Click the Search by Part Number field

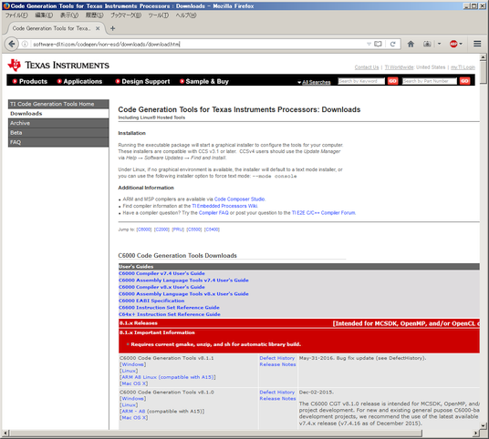[x=430, y=81]
